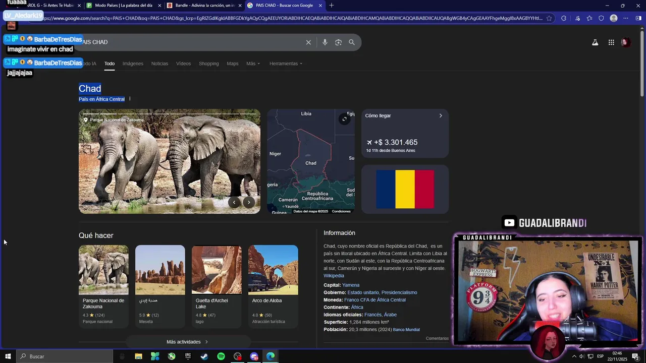Start voice search with the microphone icon
The height and width of the screenshot is (363, 646).
[325, 42]
